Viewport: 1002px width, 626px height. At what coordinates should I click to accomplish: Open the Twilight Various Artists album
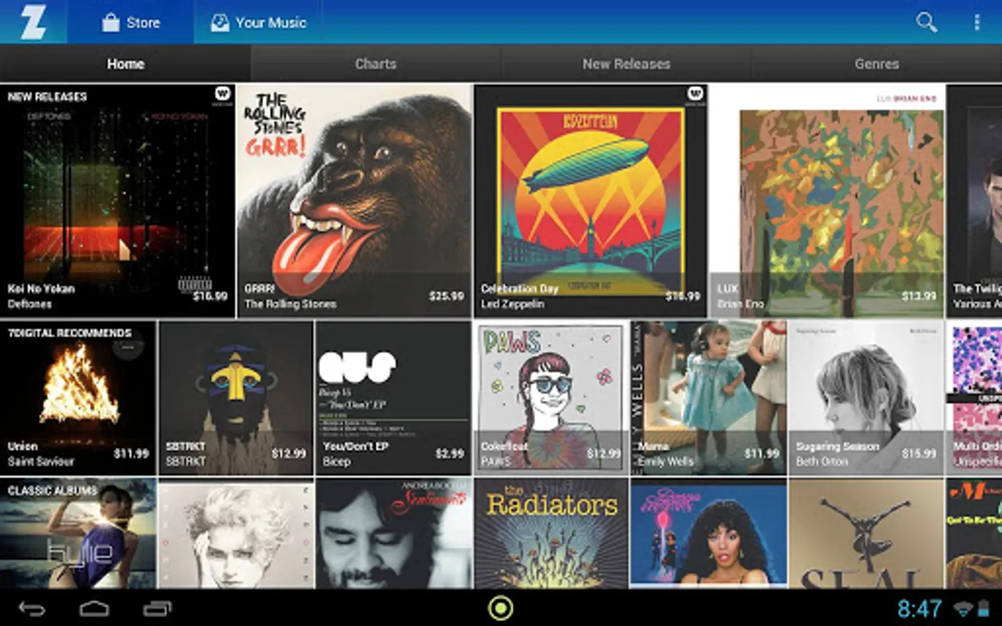[x=975, y=201]
